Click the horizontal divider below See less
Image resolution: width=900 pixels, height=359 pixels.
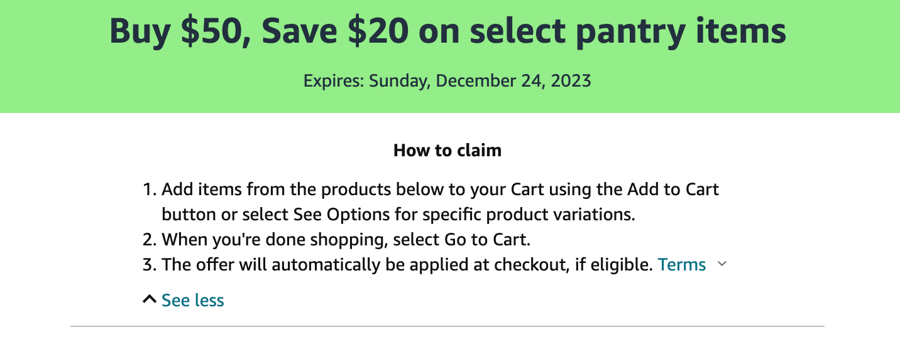[447, 326]
